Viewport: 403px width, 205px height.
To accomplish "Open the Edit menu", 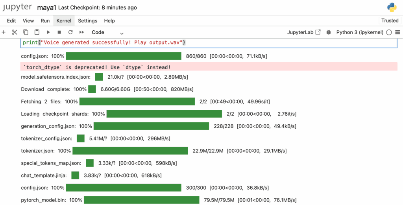I will pos(11,20).
